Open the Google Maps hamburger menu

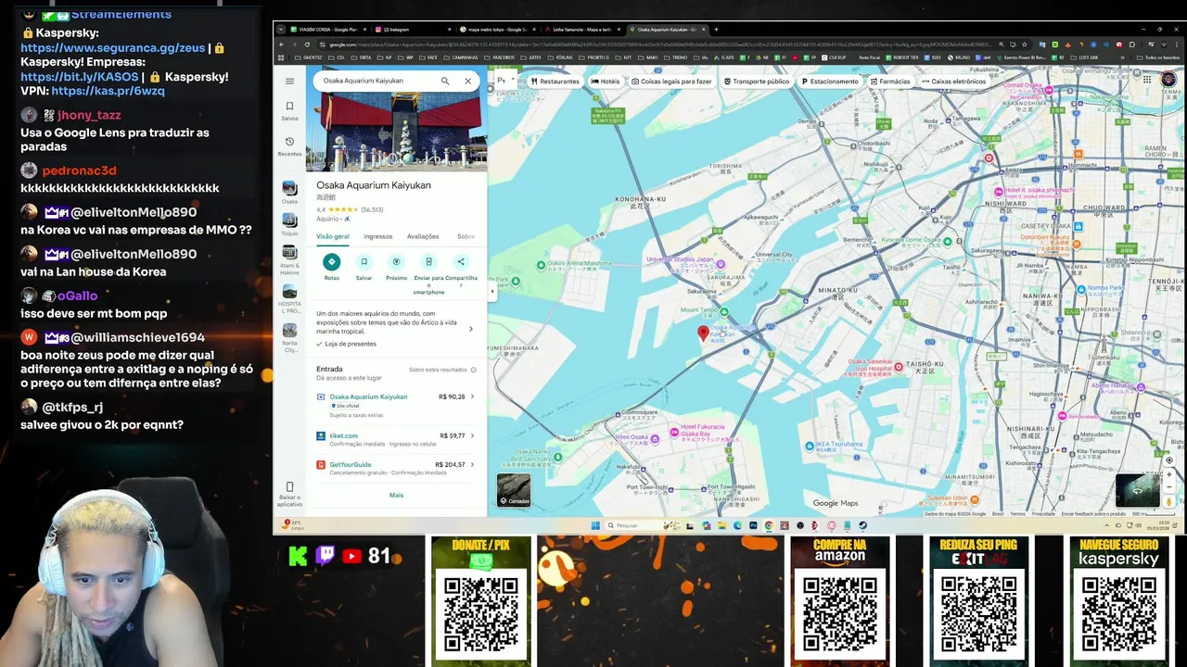click(289, 81)
